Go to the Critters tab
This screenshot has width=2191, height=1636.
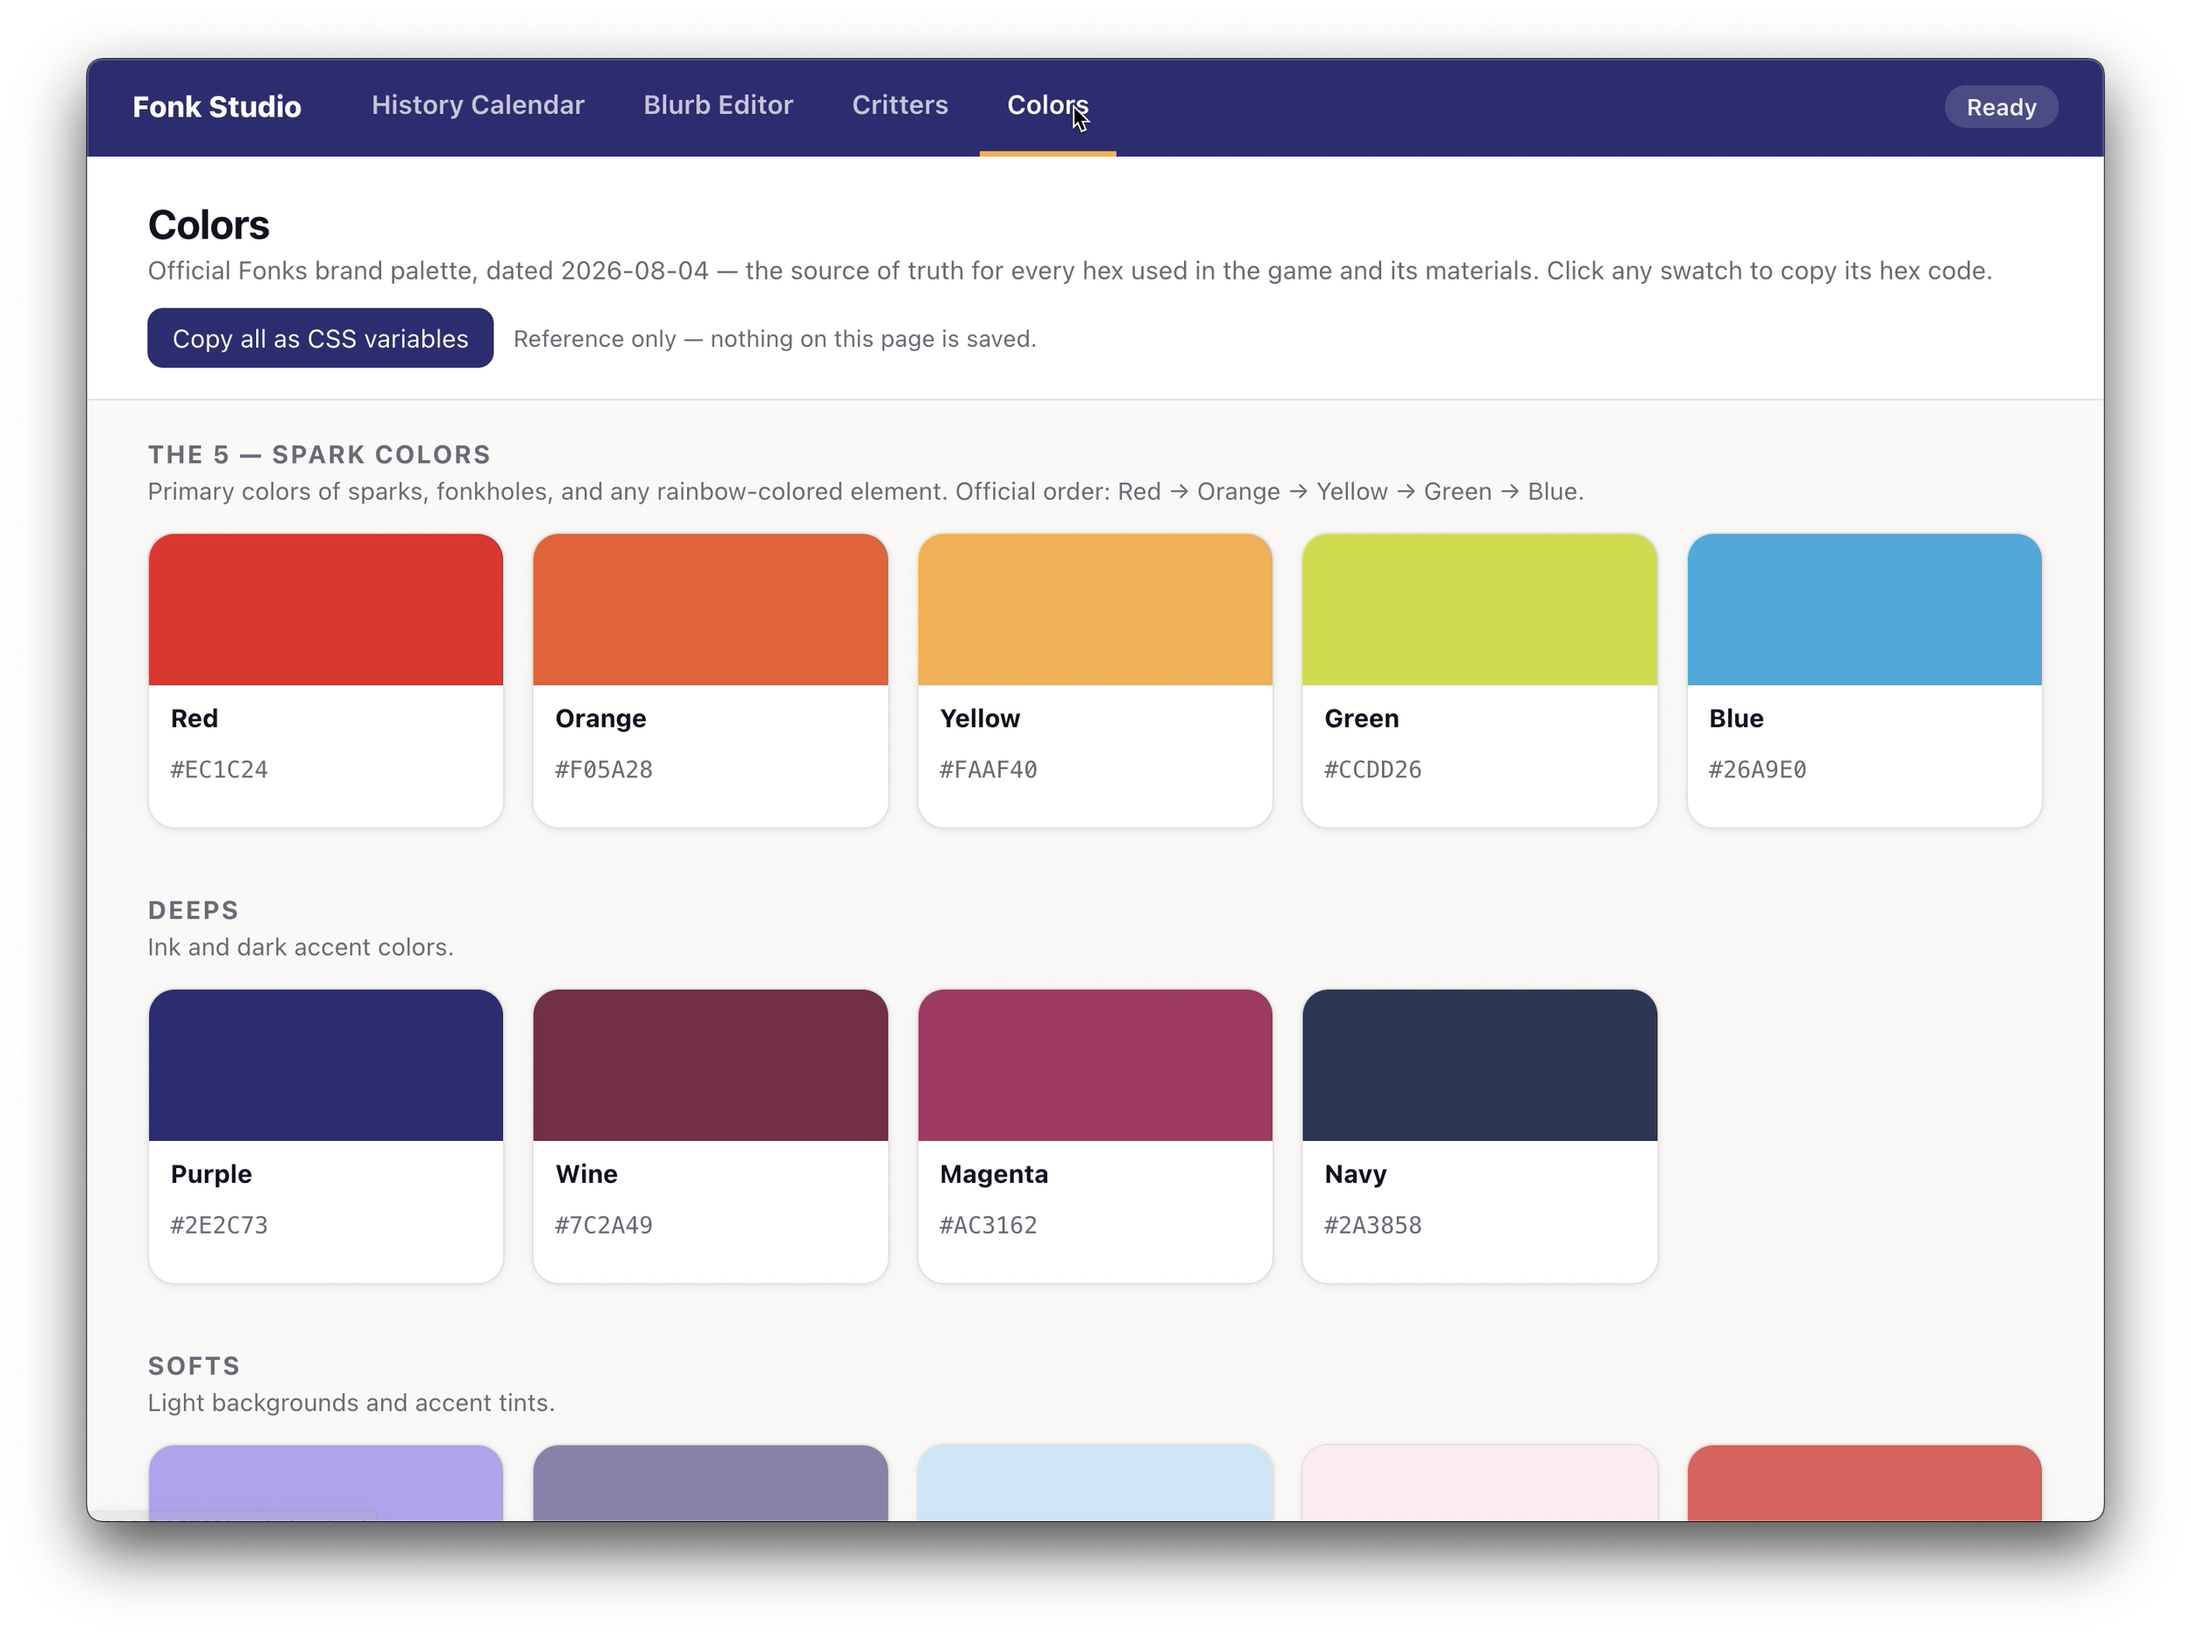click(899, 105)
